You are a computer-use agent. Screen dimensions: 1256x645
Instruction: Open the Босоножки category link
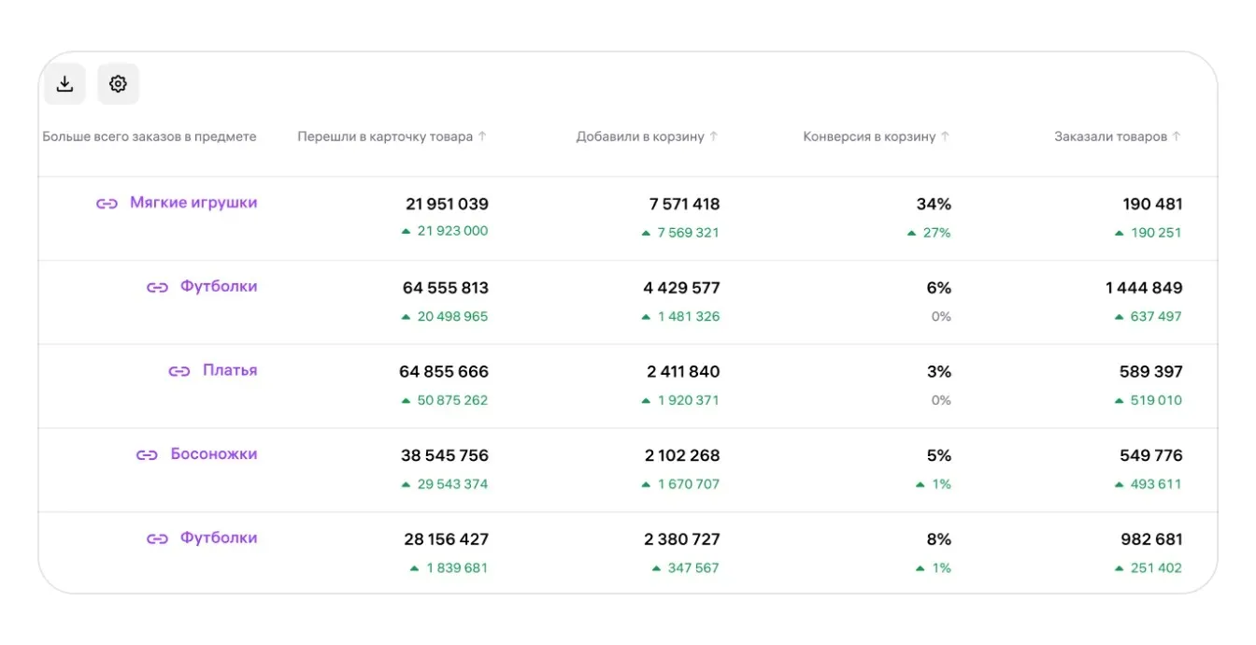pos(214,454)
